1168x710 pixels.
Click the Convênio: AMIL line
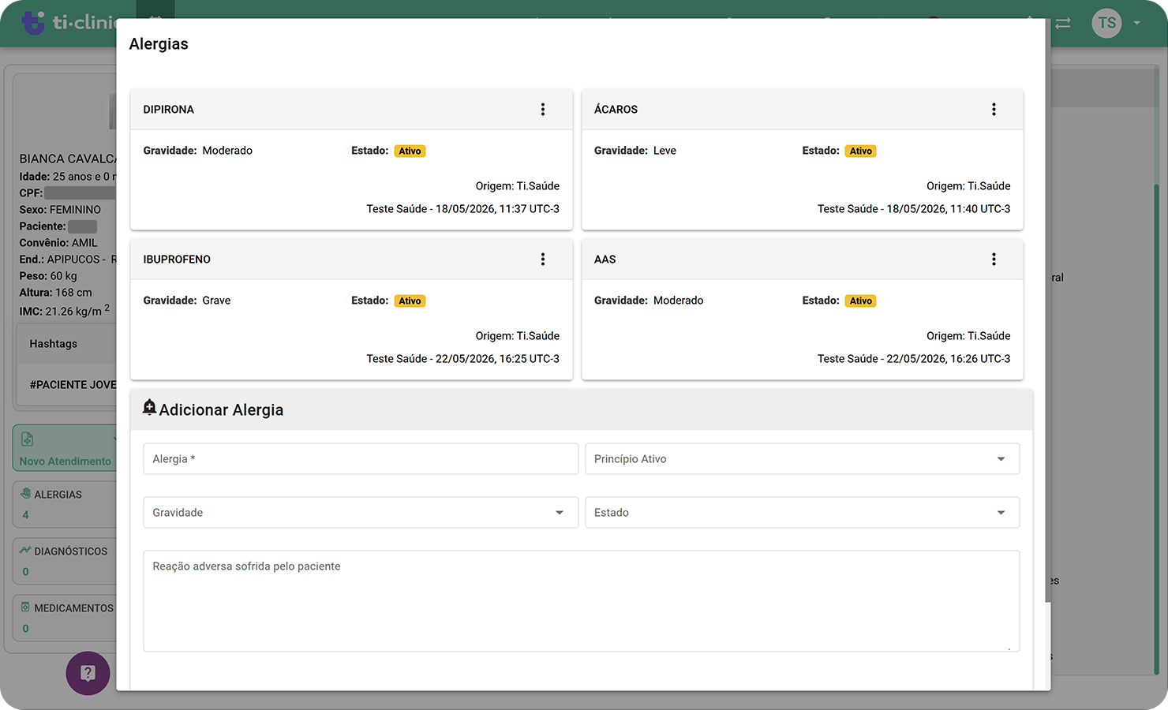point(58,243)
